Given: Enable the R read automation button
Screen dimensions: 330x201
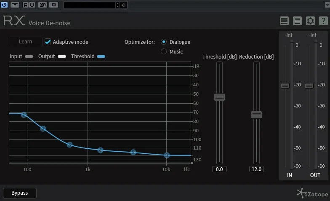Looking at the screenshot, I should (x=25, y=5).
